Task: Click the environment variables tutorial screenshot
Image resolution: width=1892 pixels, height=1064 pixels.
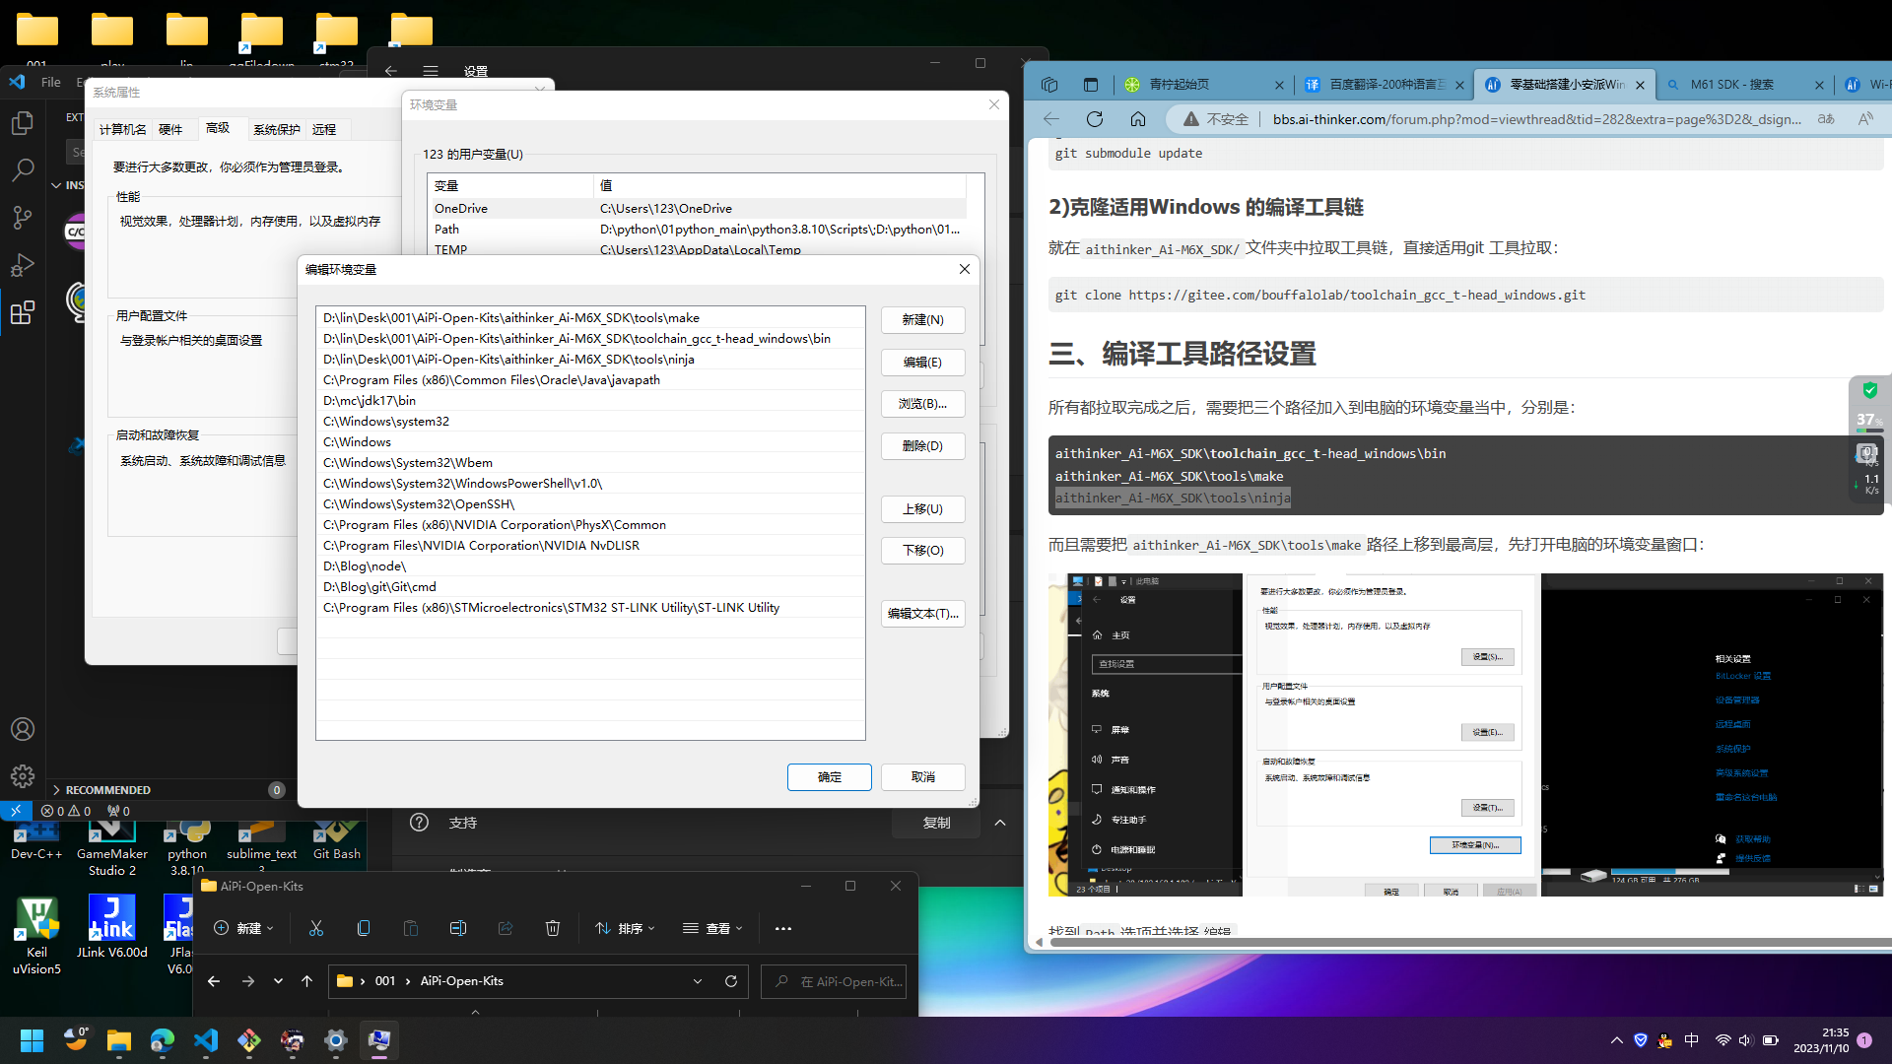Action: 1465,735
